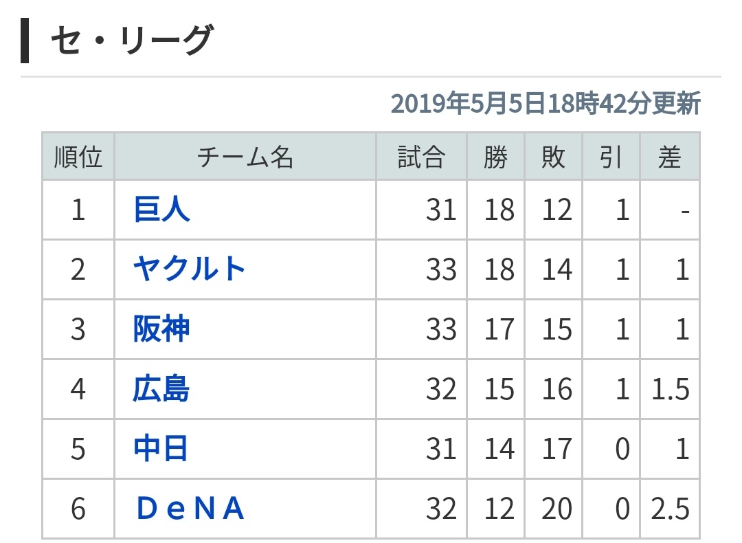Select the 引 draws column header
Image resolution: width=742 pixels, height=543 pixels.
(611, 157)
